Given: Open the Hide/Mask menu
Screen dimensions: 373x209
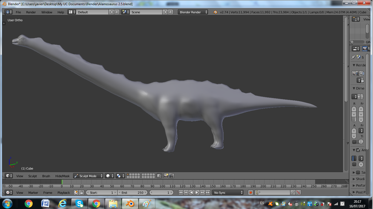Looking at the screenshot, I should click(x=62, y=176).
